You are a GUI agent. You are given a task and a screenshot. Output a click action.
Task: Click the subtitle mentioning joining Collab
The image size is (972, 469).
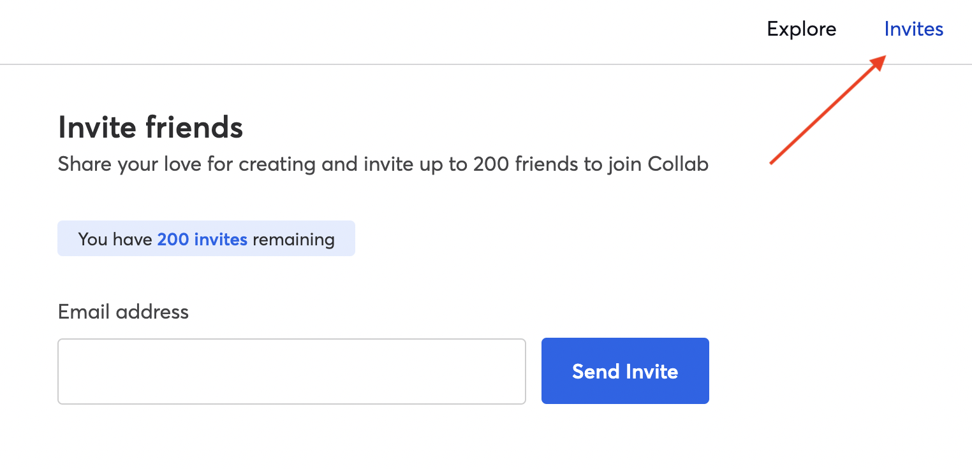tap(383, 164)
